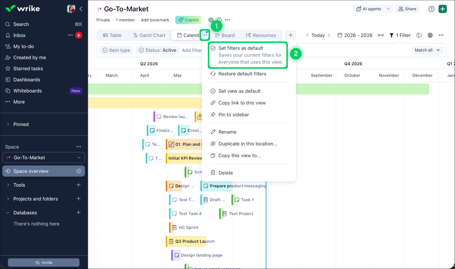Switch to the Table view tab

click(112, 35)
